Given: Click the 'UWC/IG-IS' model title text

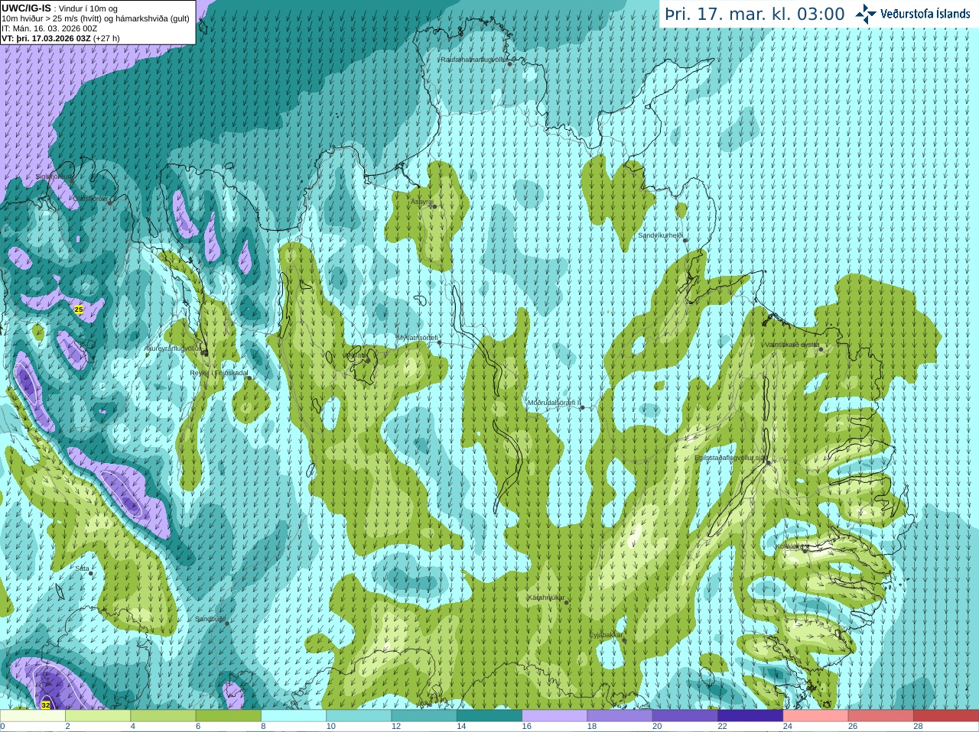Looking at the screenshot, I should click(27, 8).
